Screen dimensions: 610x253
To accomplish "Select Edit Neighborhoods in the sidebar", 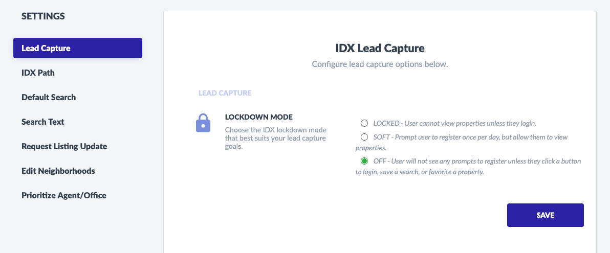I will click(x=58, y=171).
